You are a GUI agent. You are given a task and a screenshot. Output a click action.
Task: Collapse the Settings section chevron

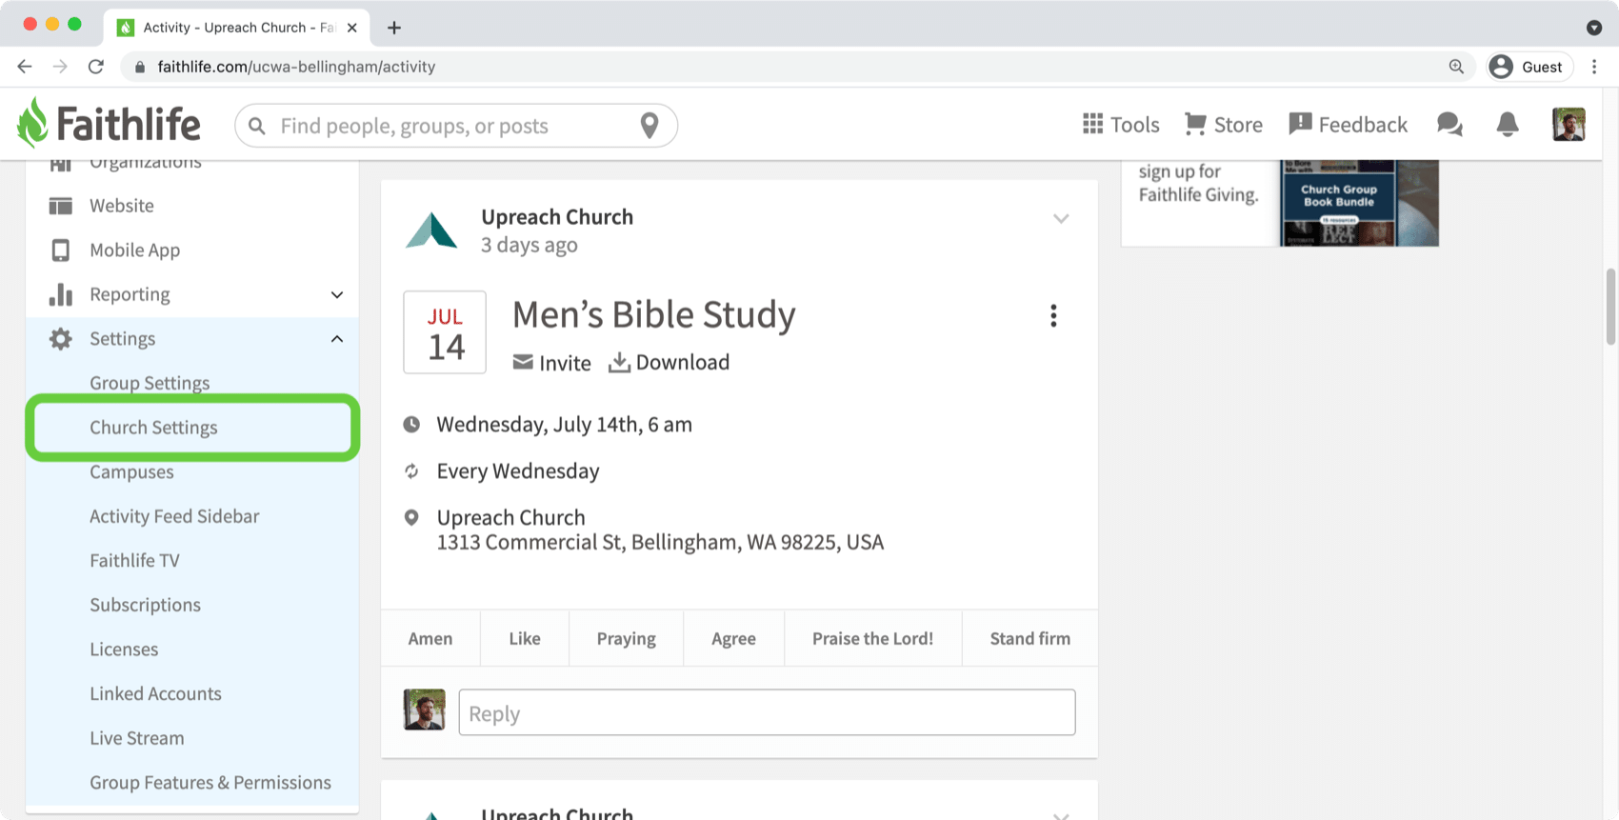(x=337, y=339)
